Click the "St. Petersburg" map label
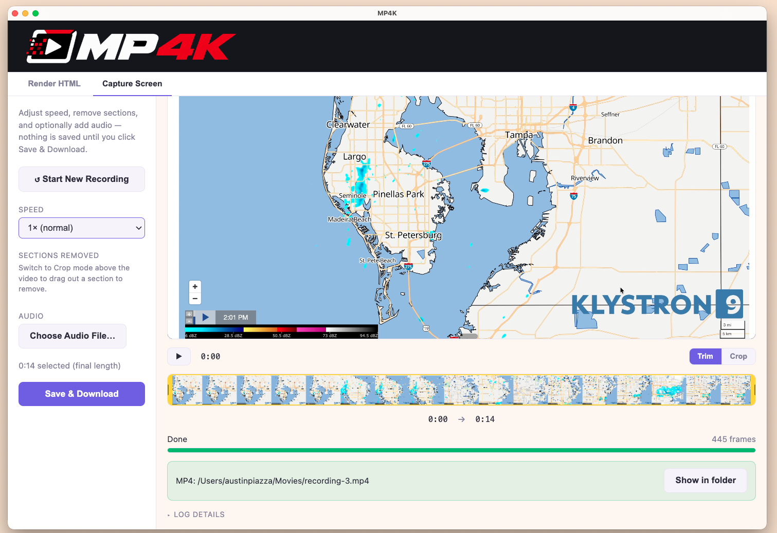777x533 pixels. 413,235
